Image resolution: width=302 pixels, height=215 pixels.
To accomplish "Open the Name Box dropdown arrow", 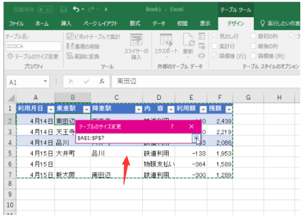I will coord(45,81).
